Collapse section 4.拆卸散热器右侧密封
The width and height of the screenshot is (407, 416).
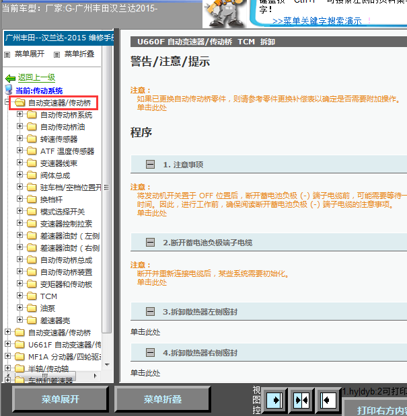(150, 353)
